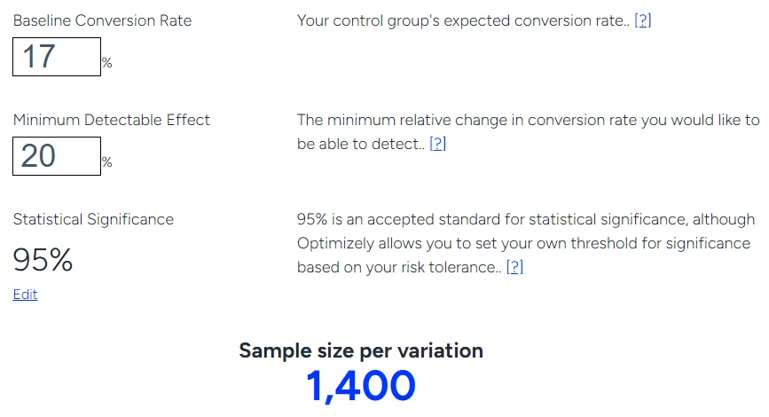Image resolution: width=769 pixels, height=417 pixels.
Task: Click the 'Sample size per variation' heading
Action: tap(361, 350)
